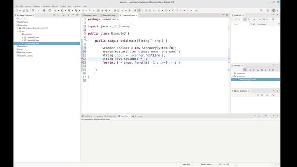297x167 pixels.
Task: Close the Task List view
Action: (243, 15)
